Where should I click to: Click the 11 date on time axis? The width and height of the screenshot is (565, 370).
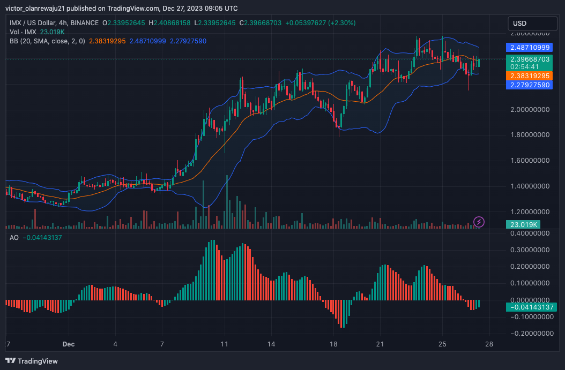[224, 344]
